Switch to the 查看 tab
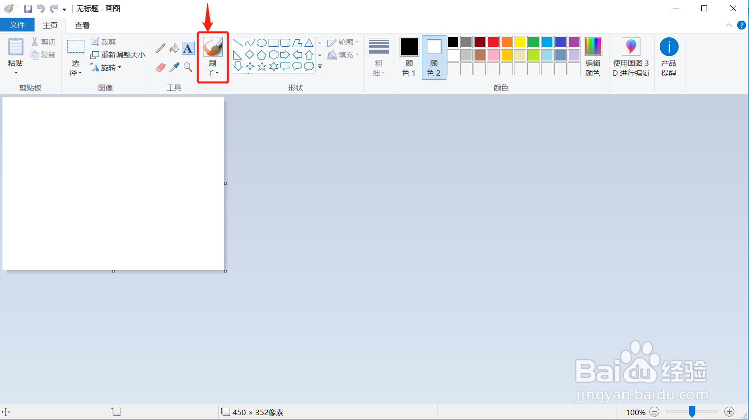749x420 pixels. click(x=82, y=25)
